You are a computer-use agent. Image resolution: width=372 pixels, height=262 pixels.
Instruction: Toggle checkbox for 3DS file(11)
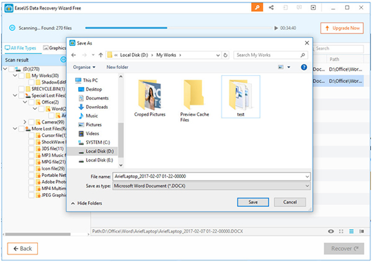click(x=32, y=149)
